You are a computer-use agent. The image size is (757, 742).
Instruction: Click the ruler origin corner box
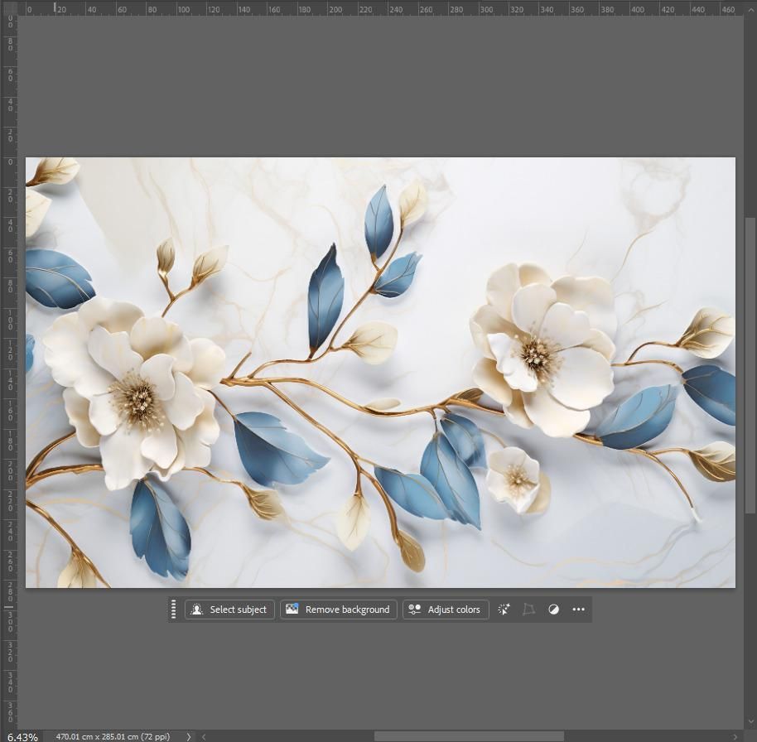coord(8,7)
